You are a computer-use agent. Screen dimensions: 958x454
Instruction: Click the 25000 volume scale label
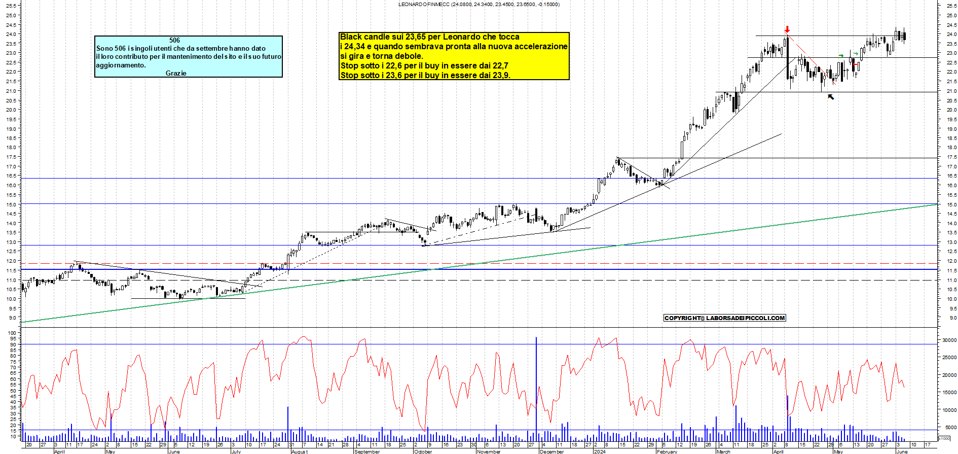949,358
